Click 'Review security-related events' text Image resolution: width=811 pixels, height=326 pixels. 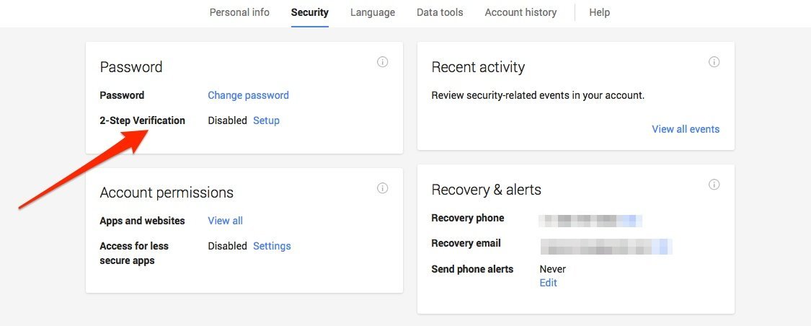(538, 95)
